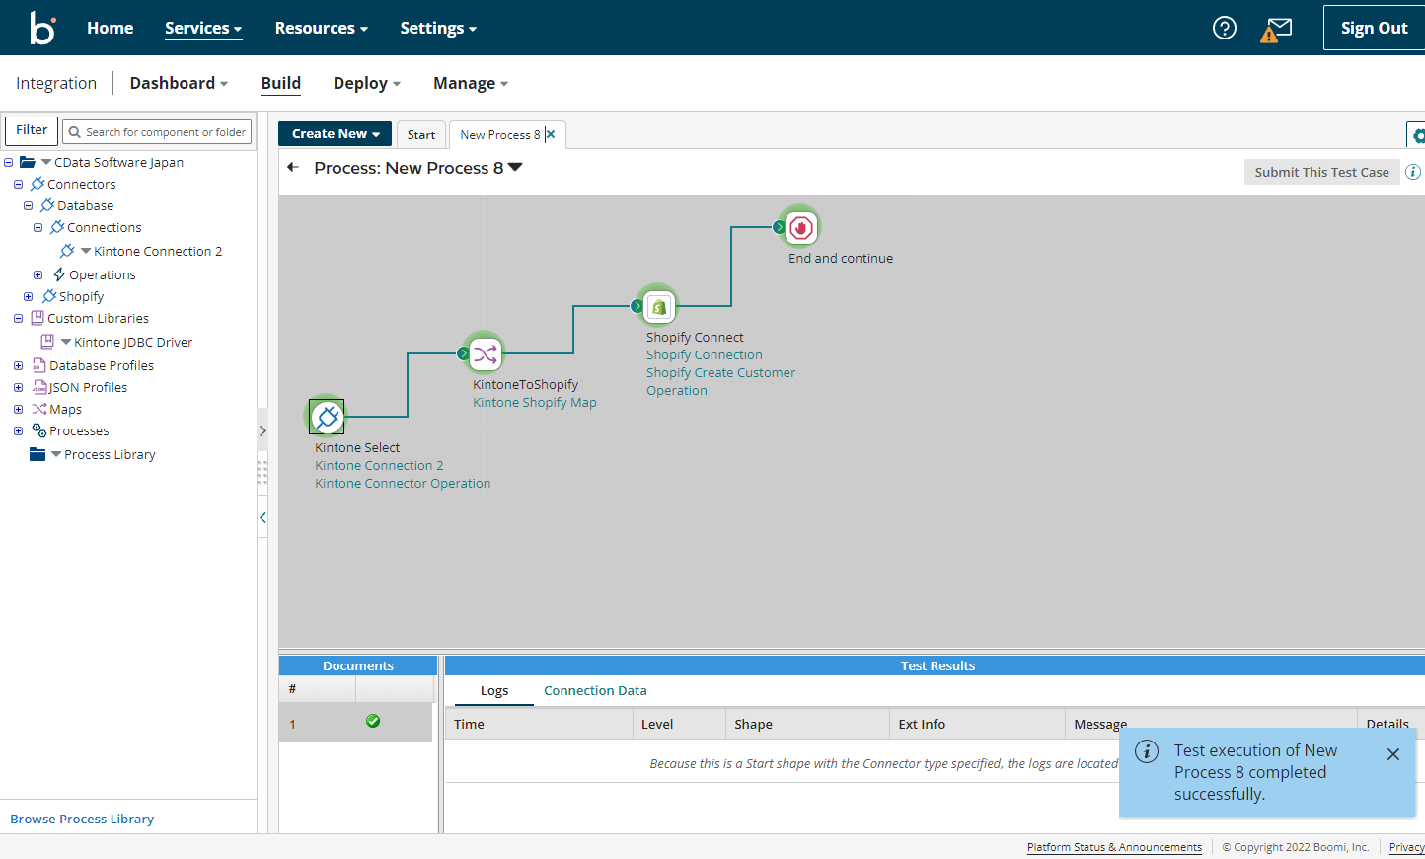The image size is (1425, 859).
Task: Switch to the Start tab
Action: [x=421, y=135]
